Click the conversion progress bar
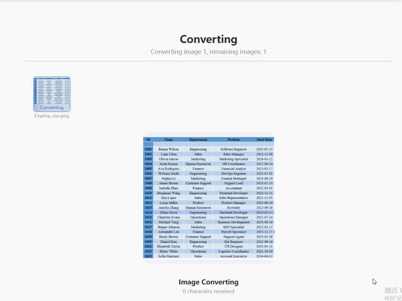The width and height of the screenshot is (402, 301). (x=209, y=61)
